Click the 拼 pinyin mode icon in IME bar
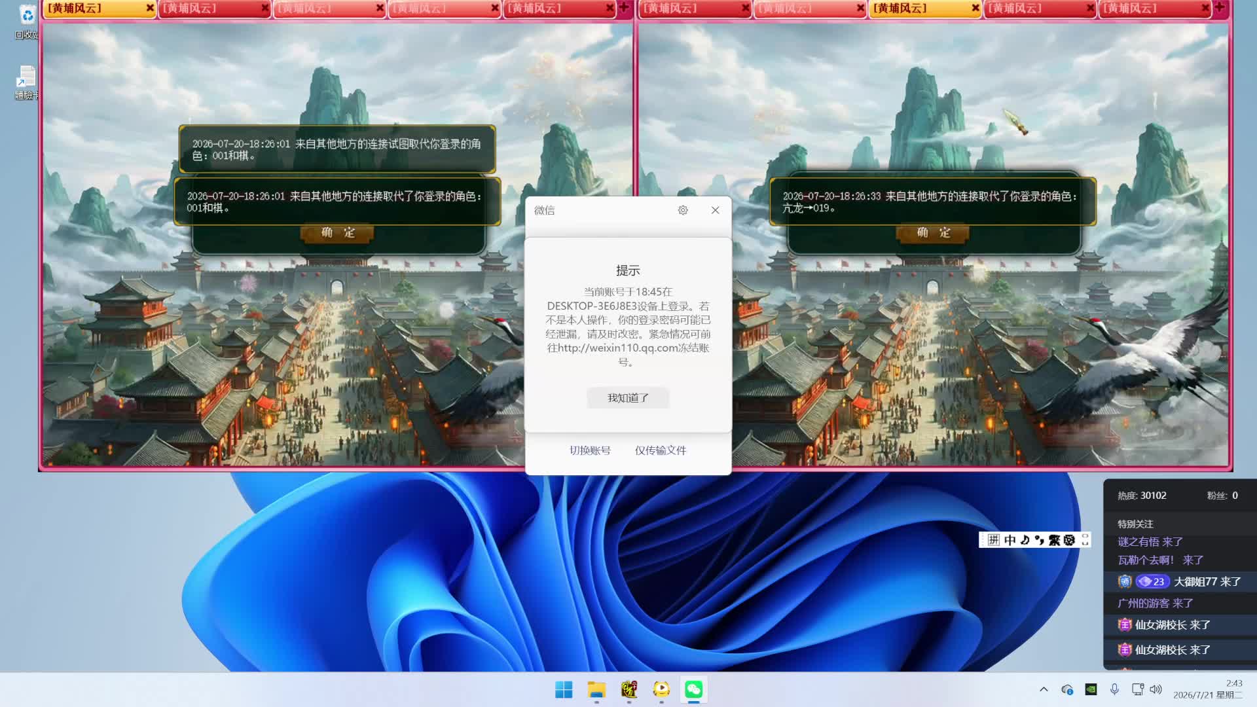The height and width of the screenshot is (707, 1257). 994,540
